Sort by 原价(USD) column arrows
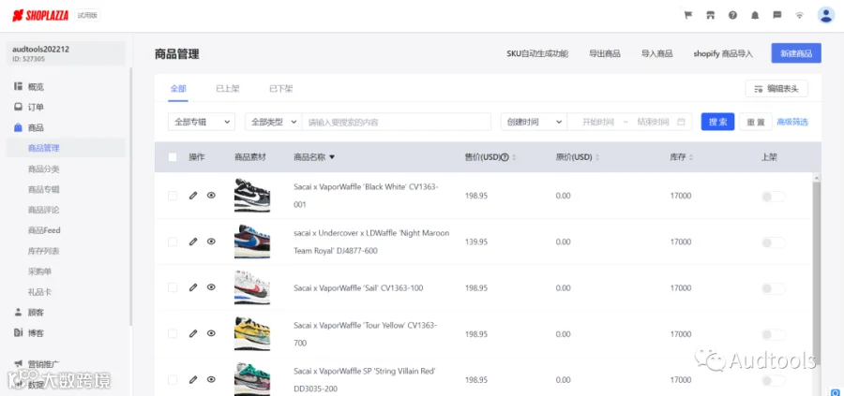Image resolution: width=844 pixels, height=396 pixels. coord(597,157)
